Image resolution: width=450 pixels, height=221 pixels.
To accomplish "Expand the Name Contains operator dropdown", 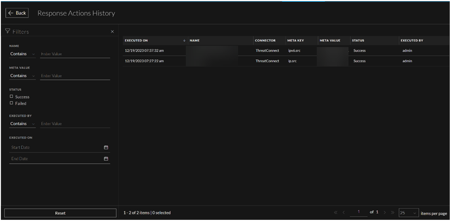I will [x=22, y=54].
